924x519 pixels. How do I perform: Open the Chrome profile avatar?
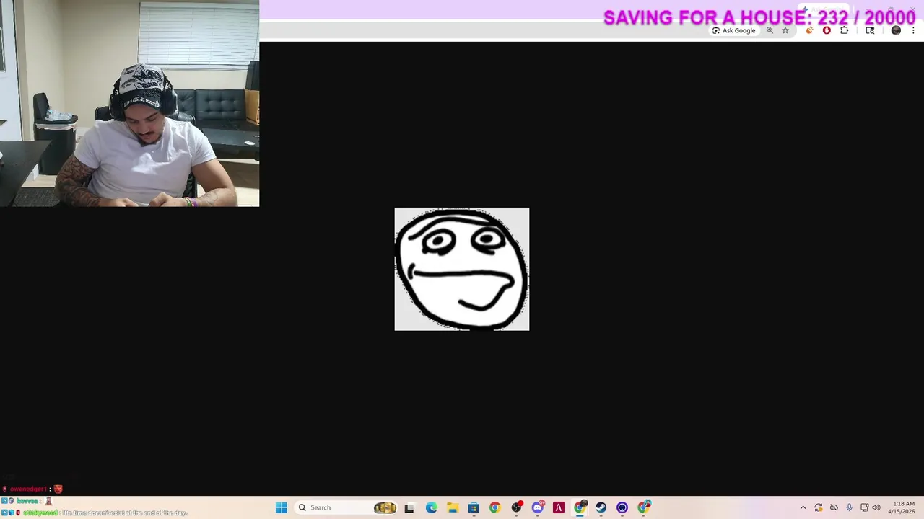(896, 30)
